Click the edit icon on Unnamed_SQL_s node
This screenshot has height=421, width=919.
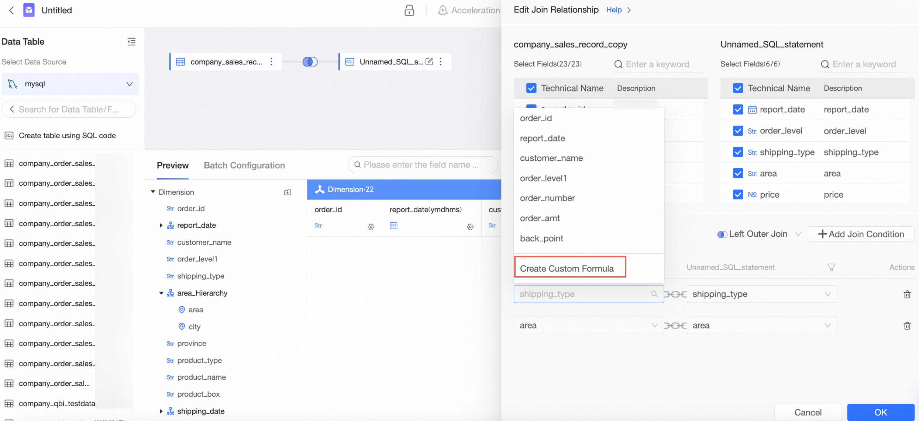(x=429, y=62)
